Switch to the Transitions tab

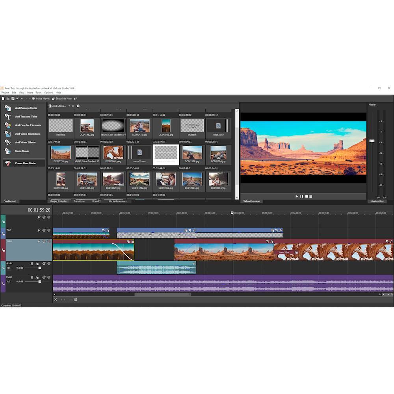click(79, 201)
